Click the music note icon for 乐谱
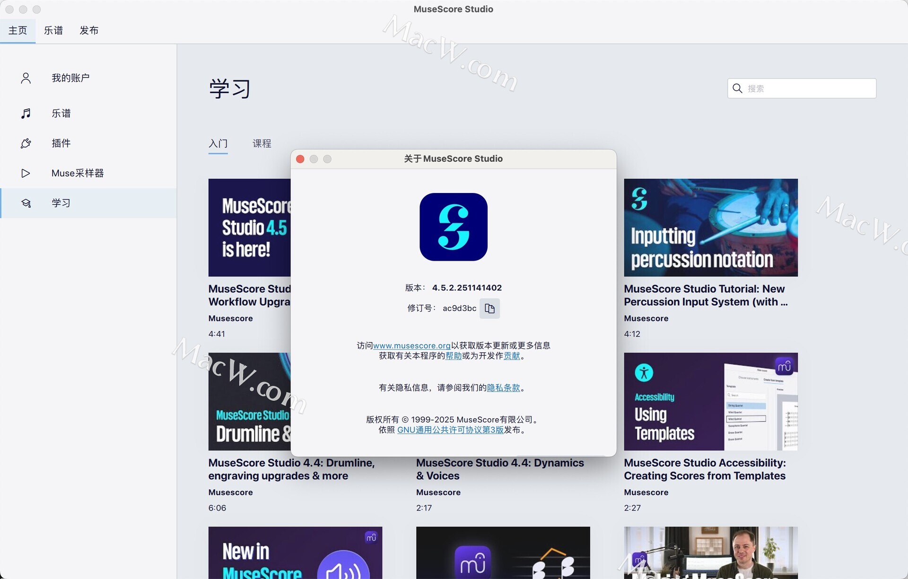 [26, 114]
